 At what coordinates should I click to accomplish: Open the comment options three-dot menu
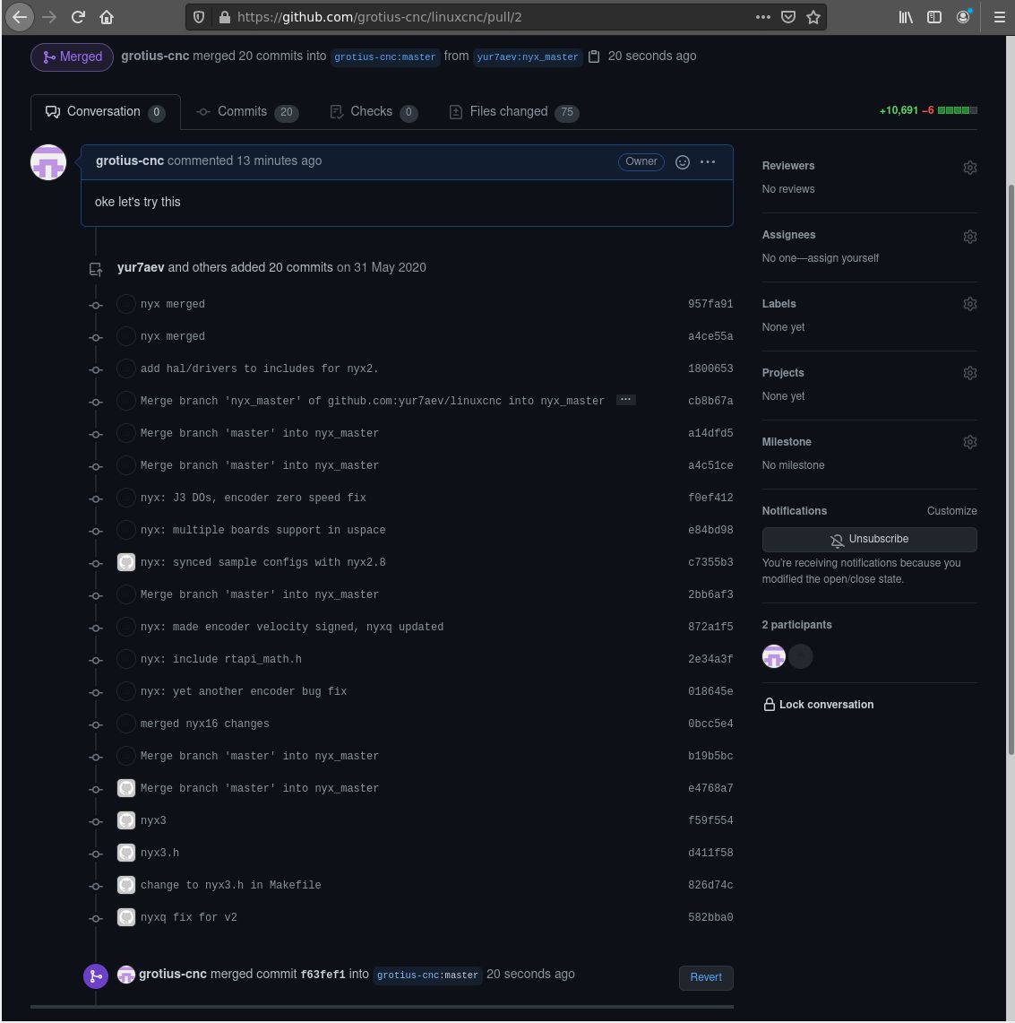pyautogui.click(x=708, y=161)
